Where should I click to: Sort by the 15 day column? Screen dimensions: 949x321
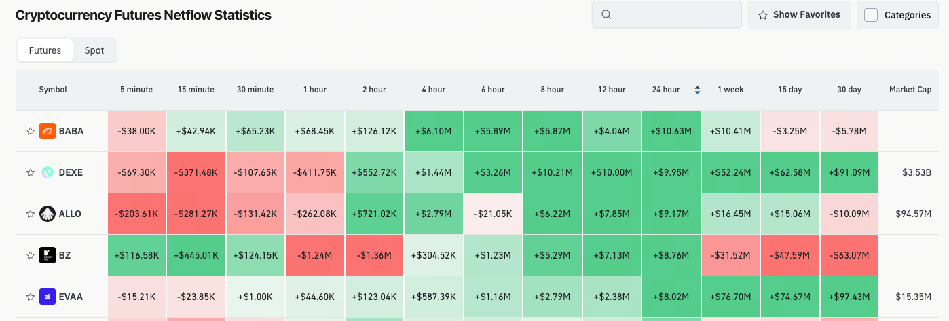(x=790, y=90)
